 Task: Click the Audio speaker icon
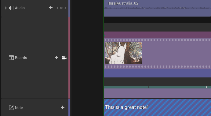[11, 8]
